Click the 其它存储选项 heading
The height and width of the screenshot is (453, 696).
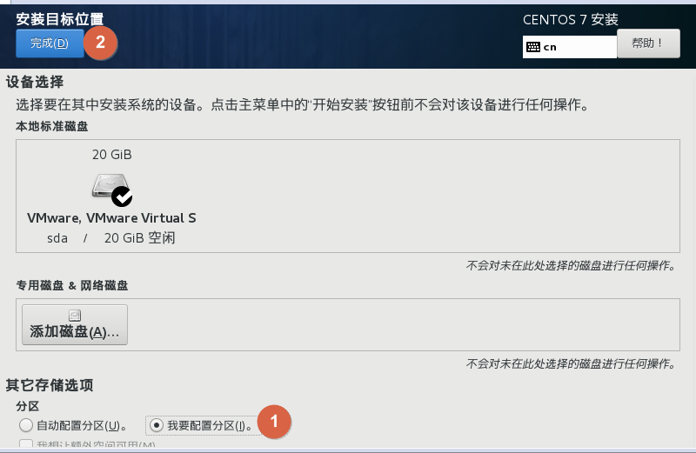pos(50,384)
